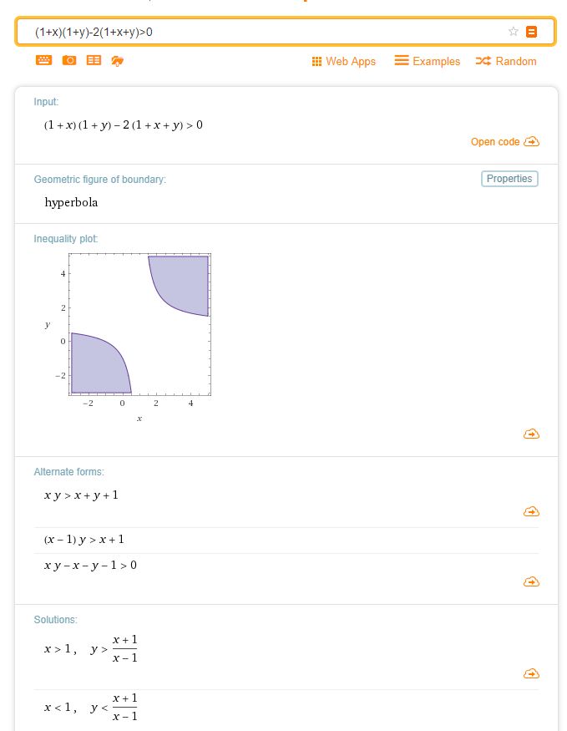Open the image input camera icon
This screenshot has height=731, width=567.
pyautogui.click(x=69, y=60)
